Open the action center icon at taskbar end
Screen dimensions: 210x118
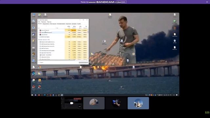pyautogui.click(x=177, y=95)
